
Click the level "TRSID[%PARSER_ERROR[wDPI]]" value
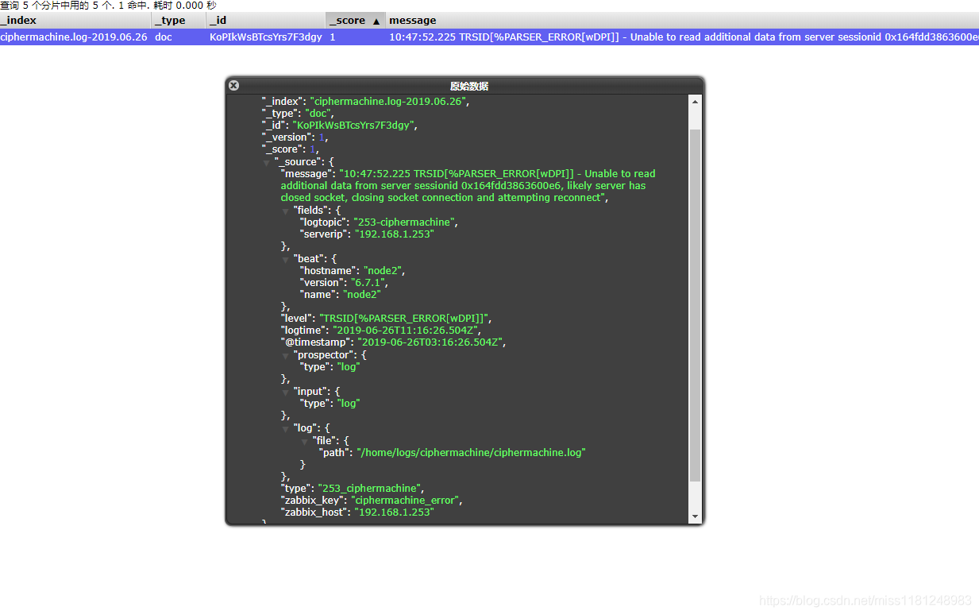click(x=405, y=318)
